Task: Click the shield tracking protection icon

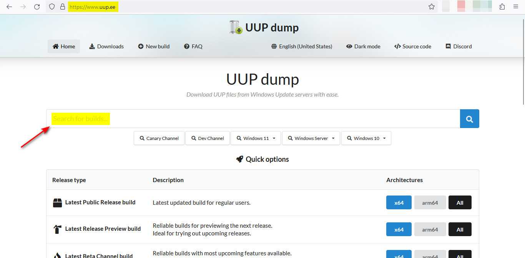Action: pos(52,7)
